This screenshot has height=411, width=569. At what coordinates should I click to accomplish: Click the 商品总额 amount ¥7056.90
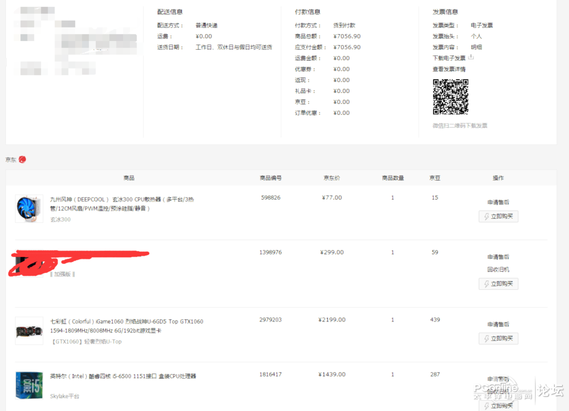(x=347, y=36)
